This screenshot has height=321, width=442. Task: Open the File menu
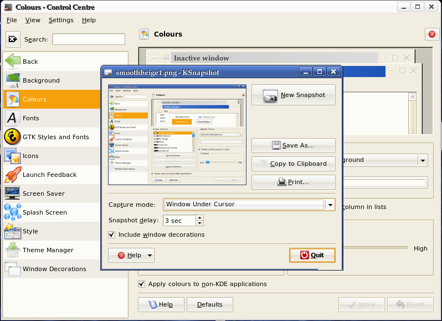[12, 20]
